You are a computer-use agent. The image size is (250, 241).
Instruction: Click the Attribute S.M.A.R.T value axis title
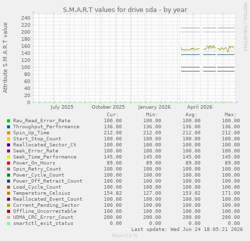tap(5, 58)
